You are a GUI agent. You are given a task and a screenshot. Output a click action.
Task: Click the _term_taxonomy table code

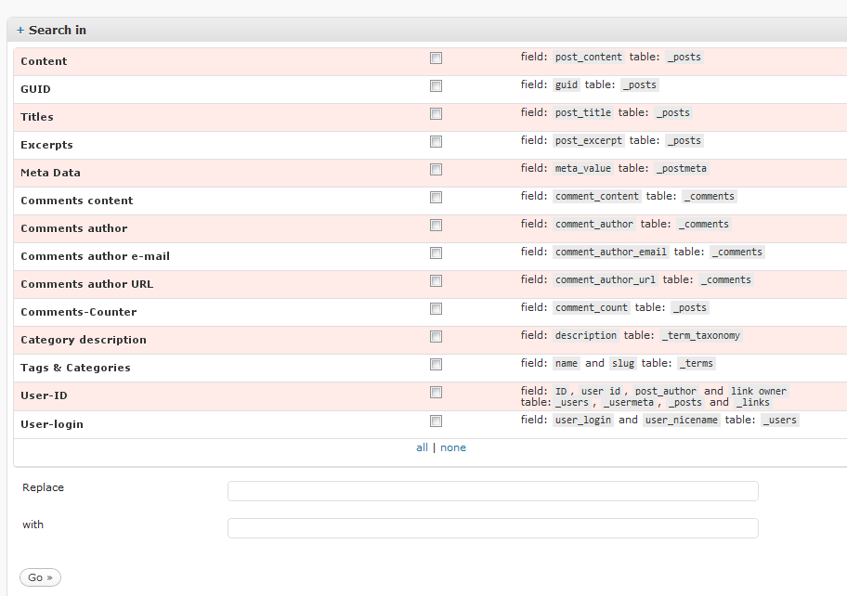click(700, 336)
